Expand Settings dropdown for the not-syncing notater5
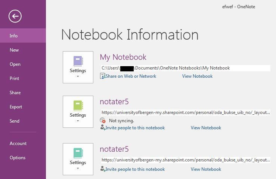 click(78, 121)
